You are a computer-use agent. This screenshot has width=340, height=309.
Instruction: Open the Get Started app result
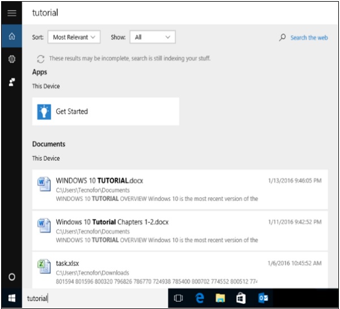pyautogui.click(x=105, y=111)
